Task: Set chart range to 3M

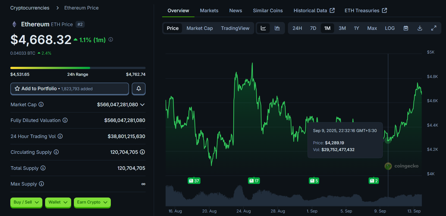Action: [342, 28]
